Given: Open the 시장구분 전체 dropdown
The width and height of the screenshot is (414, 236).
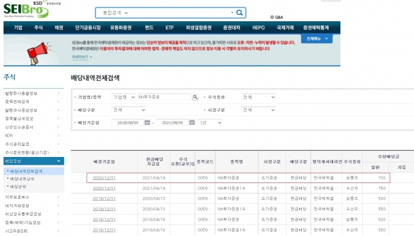Looking at the screenshot, I should tap(258, 109).
